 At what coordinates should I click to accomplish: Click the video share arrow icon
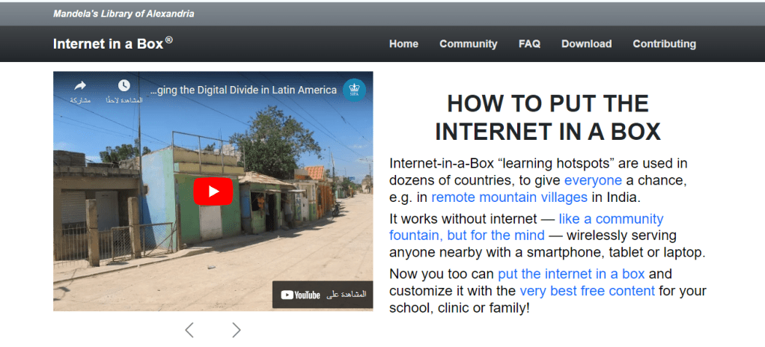pyautogui.click(x=80, y=86)
